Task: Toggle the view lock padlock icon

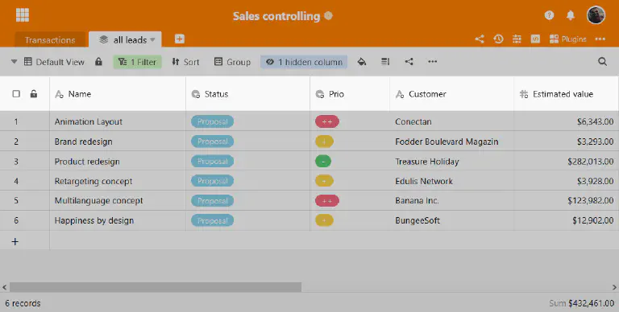Action: click(x=98, y=61)
